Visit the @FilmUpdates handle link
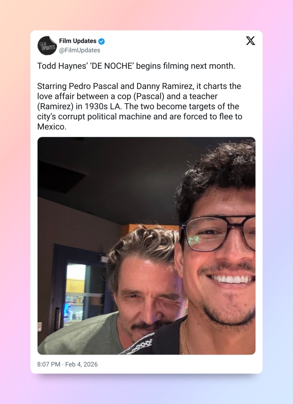Image resolution: width=293 pixels, height=404 pixels. click(x=80, y=50)
